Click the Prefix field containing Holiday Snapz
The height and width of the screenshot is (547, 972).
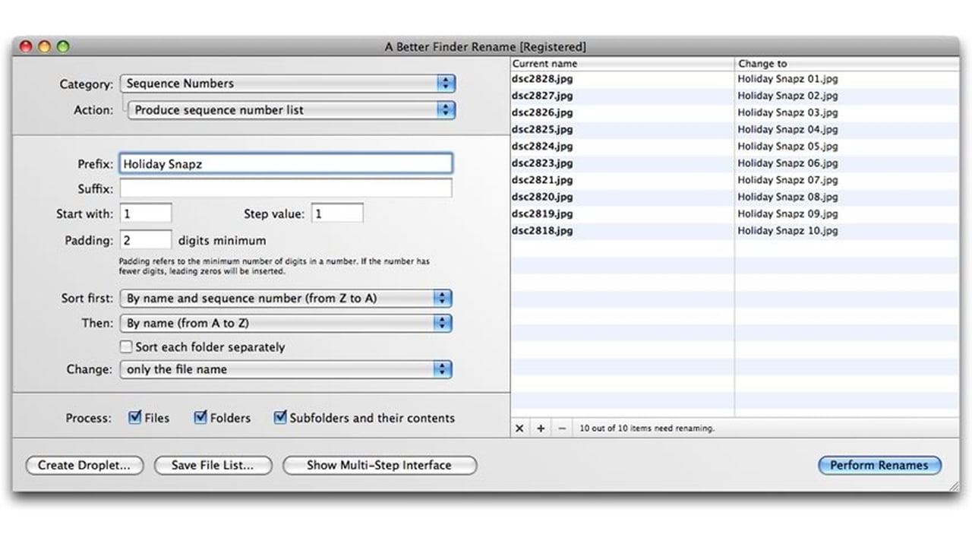286,163
